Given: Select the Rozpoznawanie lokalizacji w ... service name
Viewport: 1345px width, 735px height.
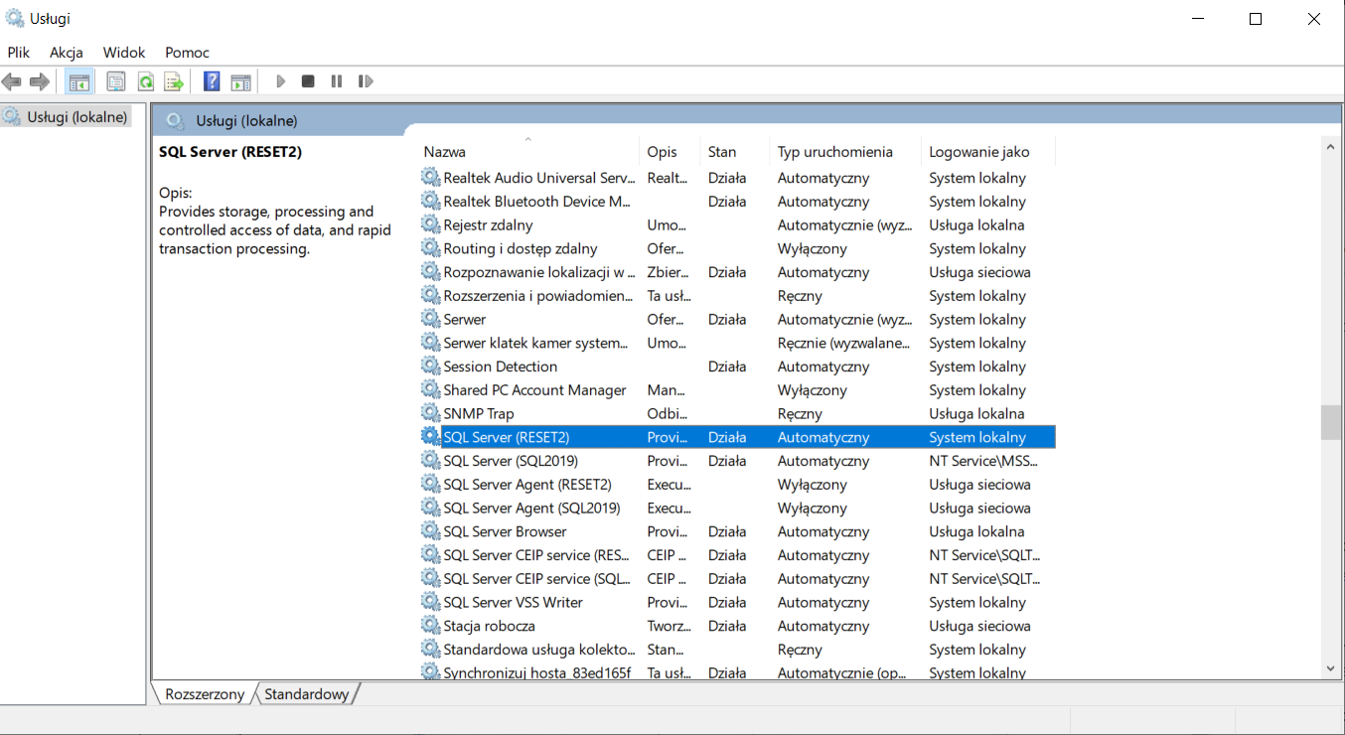Looking at the screenshot, I should (539, 272).
